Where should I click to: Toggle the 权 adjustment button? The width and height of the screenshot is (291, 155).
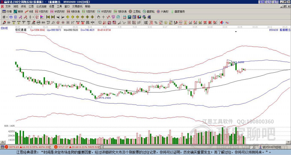tap(37, 17)
